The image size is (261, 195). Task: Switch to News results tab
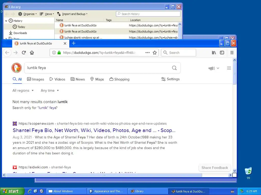78,79
